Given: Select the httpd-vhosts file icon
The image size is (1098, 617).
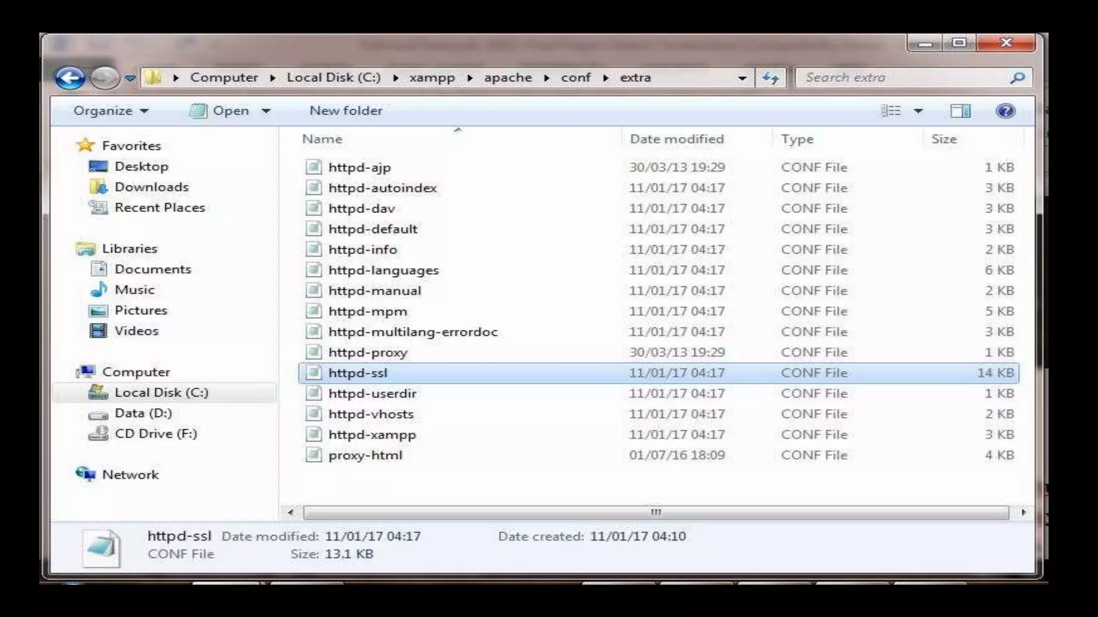Looking at the screenshot, I should point(314,414).
